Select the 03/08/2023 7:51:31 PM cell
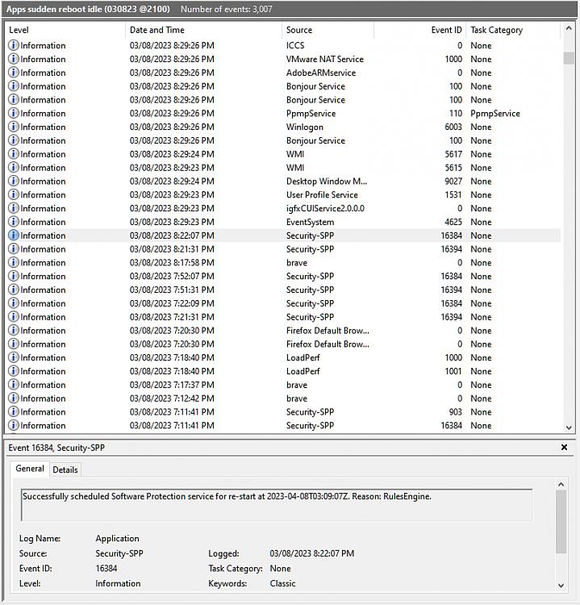The height and width of the screenshot is (605, 580). coord(172,290)
